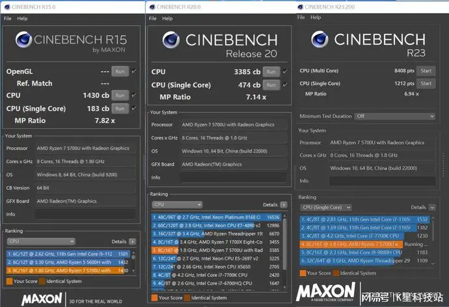Select R23 rank 1 i7-1165 row scoring 1532

(364, 219)
